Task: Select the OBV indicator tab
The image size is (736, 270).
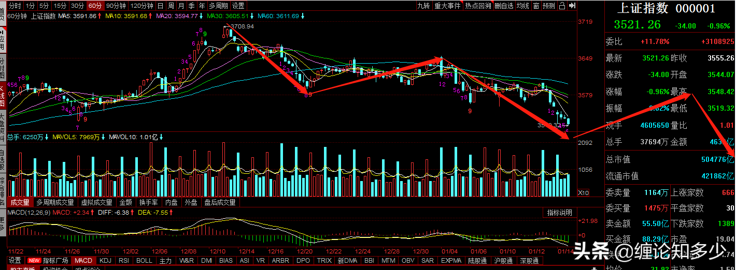Action: tap(408, 261)
